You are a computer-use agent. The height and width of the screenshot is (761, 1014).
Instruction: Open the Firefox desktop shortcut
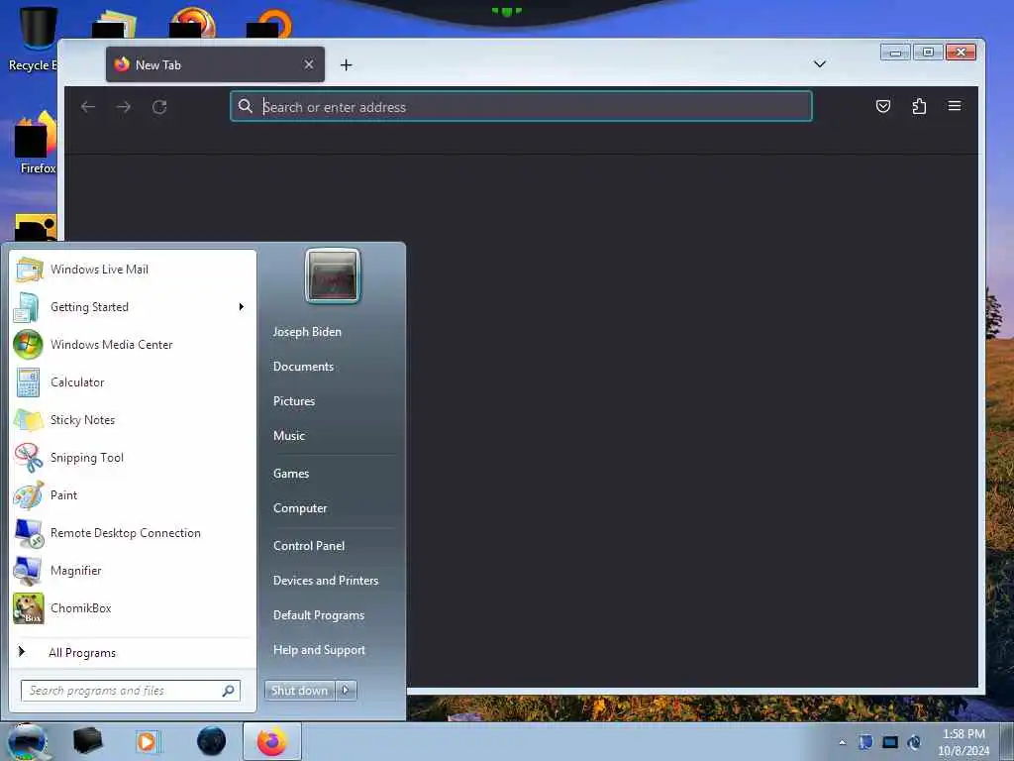[36, 143]
